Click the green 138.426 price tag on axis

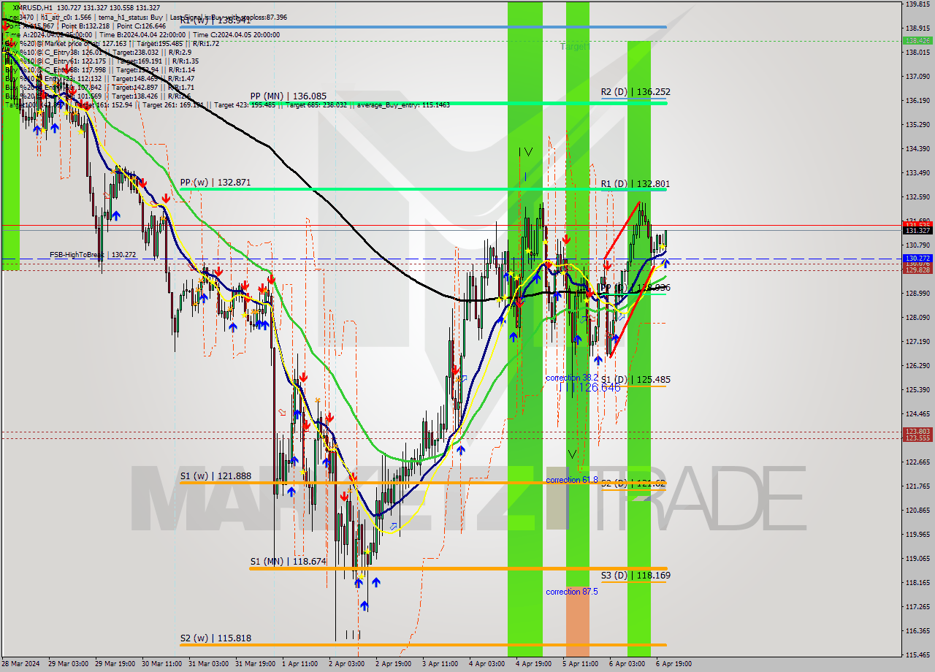tap(917, 41)
